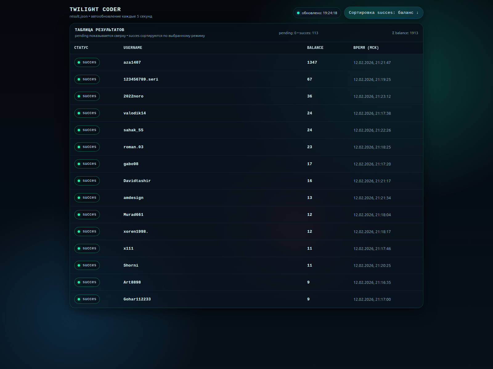Screen dimensions: 493x369
Task: Click the ВРЕМЯ (МСК) column header
Action: [x=366, y=48]
